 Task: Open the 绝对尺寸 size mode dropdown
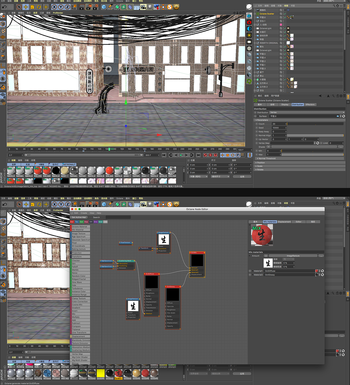(x=220, y=177)
